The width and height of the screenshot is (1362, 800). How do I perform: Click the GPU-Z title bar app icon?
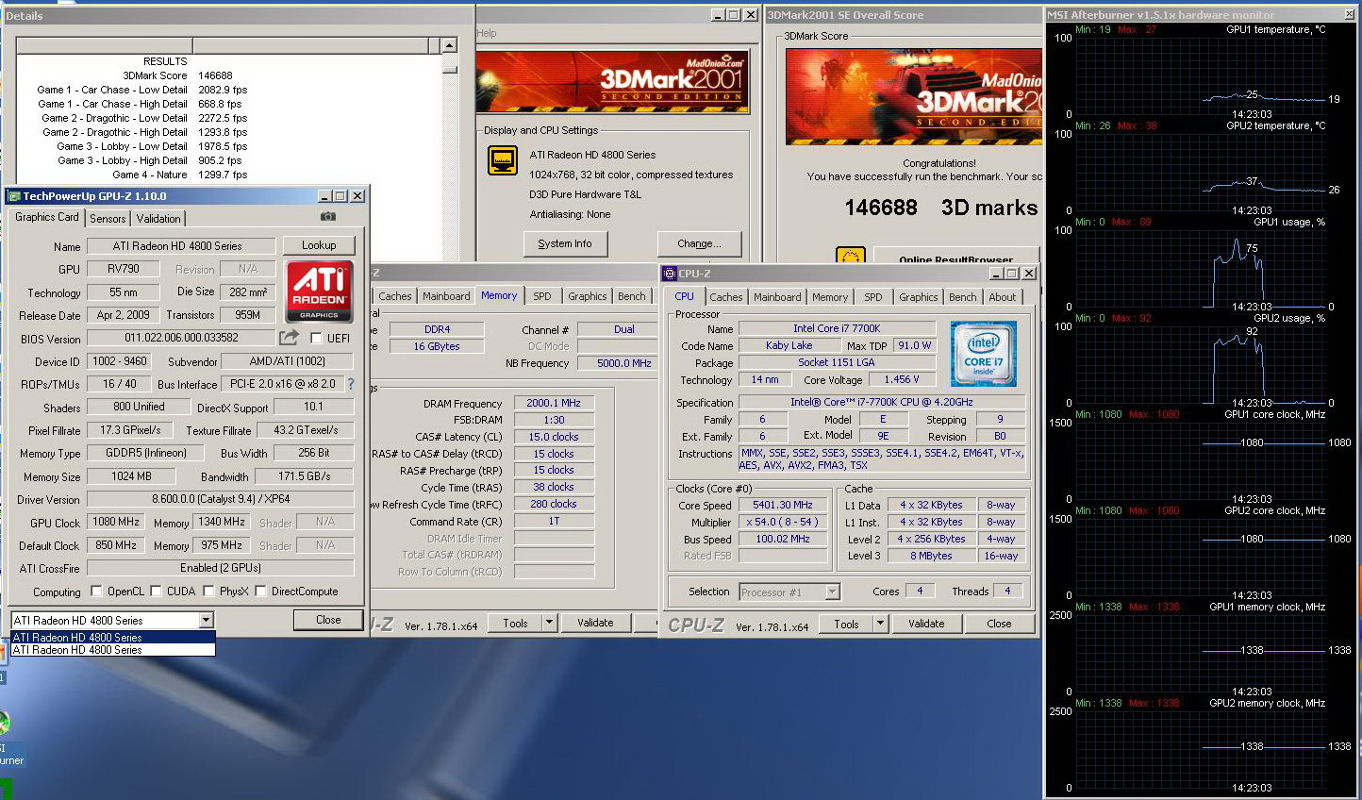14,196
